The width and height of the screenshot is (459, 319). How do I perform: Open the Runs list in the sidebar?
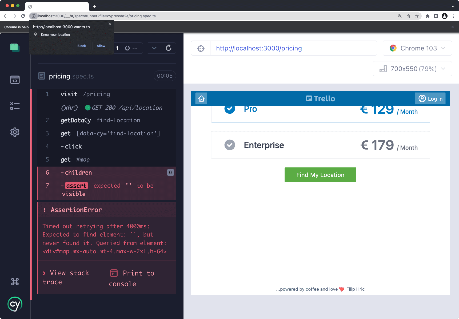15,106
